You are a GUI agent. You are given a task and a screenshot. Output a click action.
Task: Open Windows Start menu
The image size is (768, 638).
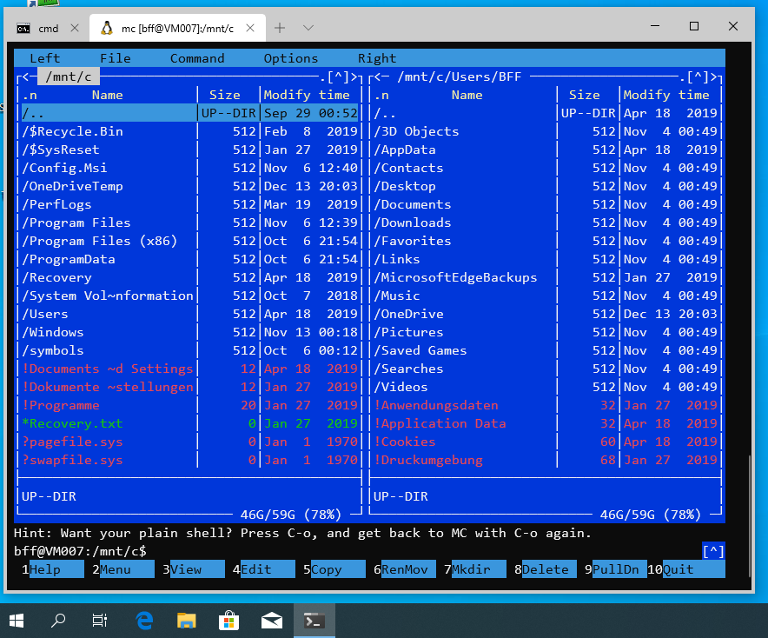click(17, 621)
